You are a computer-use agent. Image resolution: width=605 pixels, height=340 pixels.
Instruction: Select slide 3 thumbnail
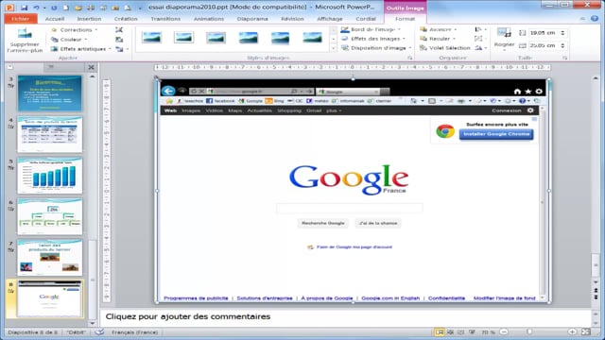point(50,93)
